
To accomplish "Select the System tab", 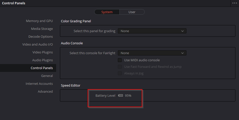I will coord(107,12).
